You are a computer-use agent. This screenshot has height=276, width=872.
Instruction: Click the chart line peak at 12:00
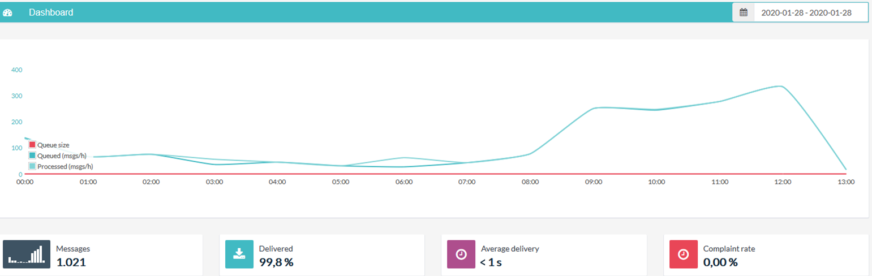coord(782,87)
